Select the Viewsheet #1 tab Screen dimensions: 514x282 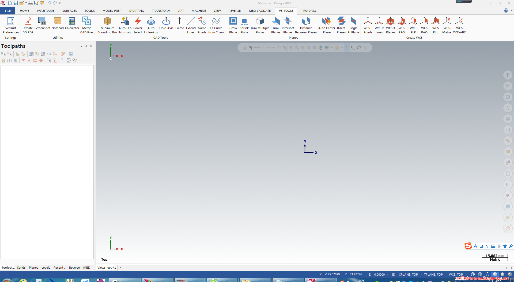pyautogui.click(x=107, y=268)
